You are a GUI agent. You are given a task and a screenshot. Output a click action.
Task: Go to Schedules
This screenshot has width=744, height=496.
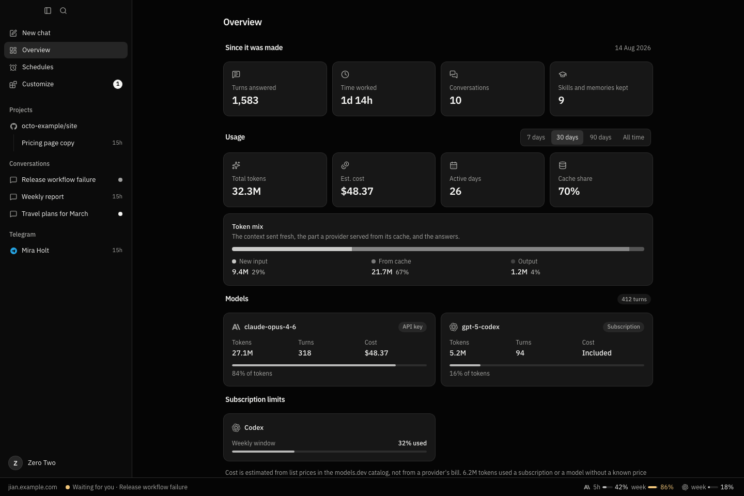pos(66,67)
